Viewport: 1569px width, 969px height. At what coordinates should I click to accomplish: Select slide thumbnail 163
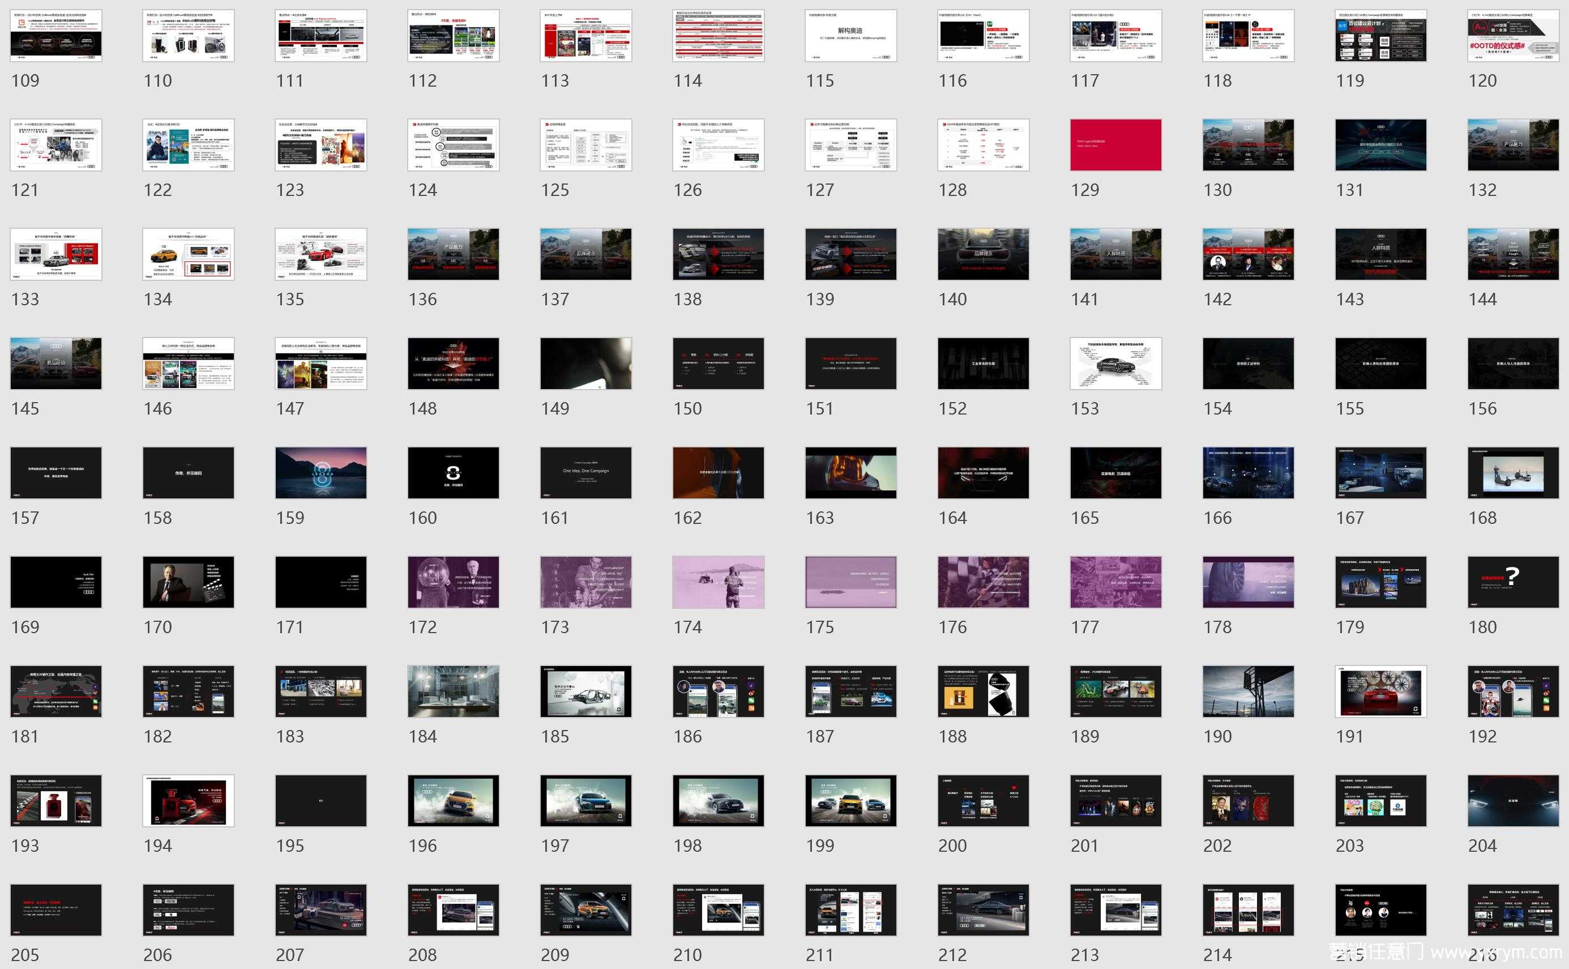point(851,473)
